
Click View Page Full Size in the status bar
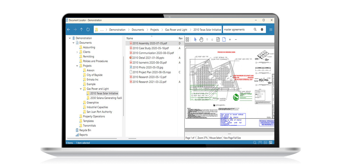tap(232, 138)
